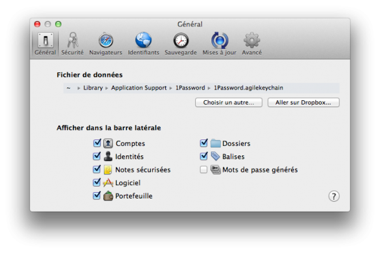The height and width of the screenshot is (253, 380).
Task: Click the Notes sécurisées yellow note icon
Action: coord(108,169)
